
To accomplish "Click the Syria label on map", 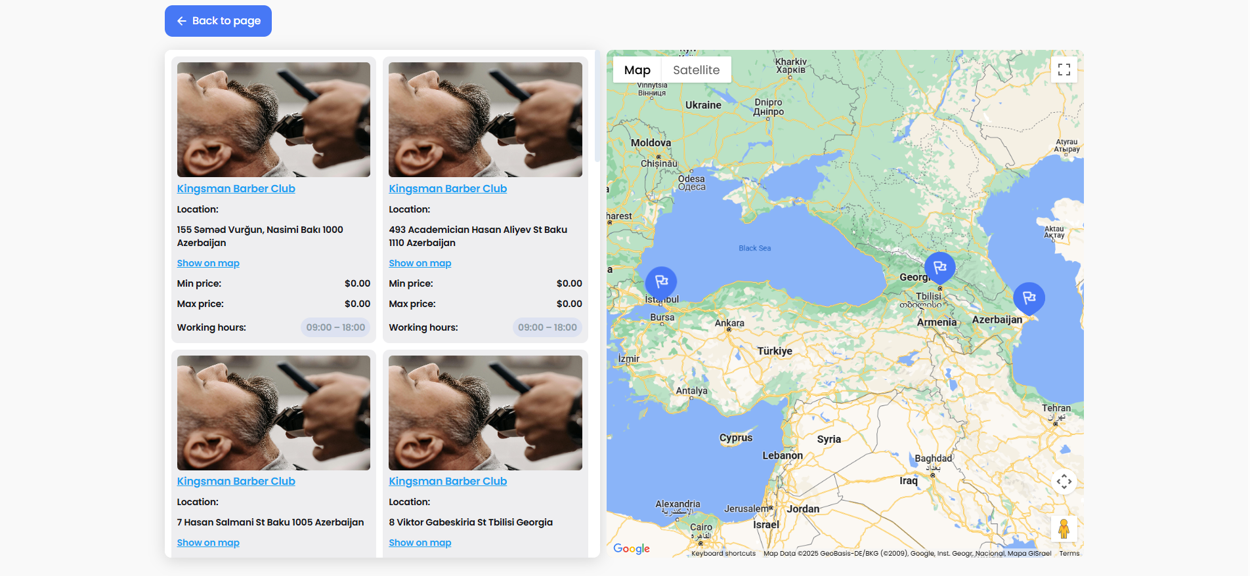I will click(x=829, y=440).
